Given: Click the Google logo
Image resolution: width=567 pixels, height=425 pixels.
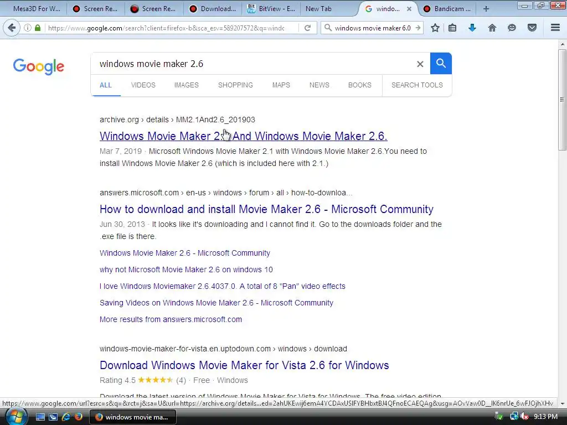Looking at the screenshot, I should (39, 66).
